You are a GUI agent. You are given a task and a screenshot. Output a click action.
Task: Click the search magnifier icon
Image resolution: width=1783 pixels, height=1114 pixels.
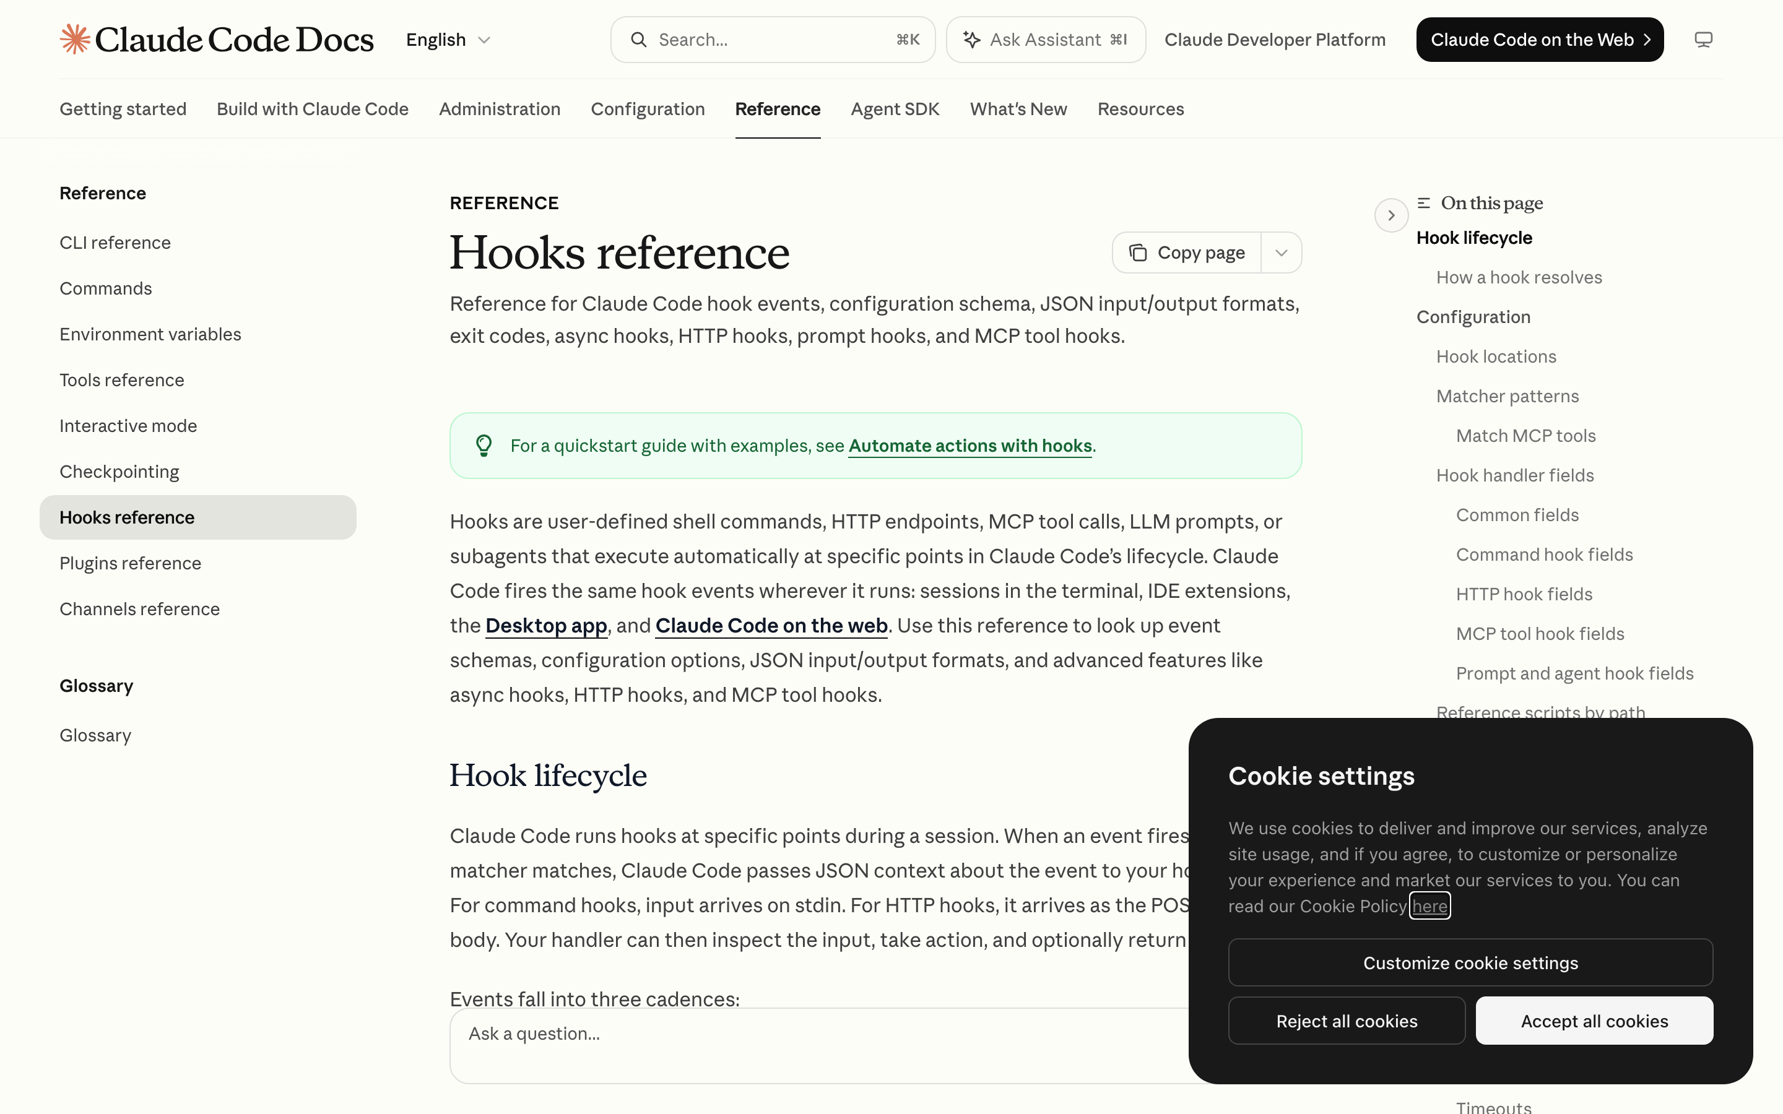pos(639,40)
